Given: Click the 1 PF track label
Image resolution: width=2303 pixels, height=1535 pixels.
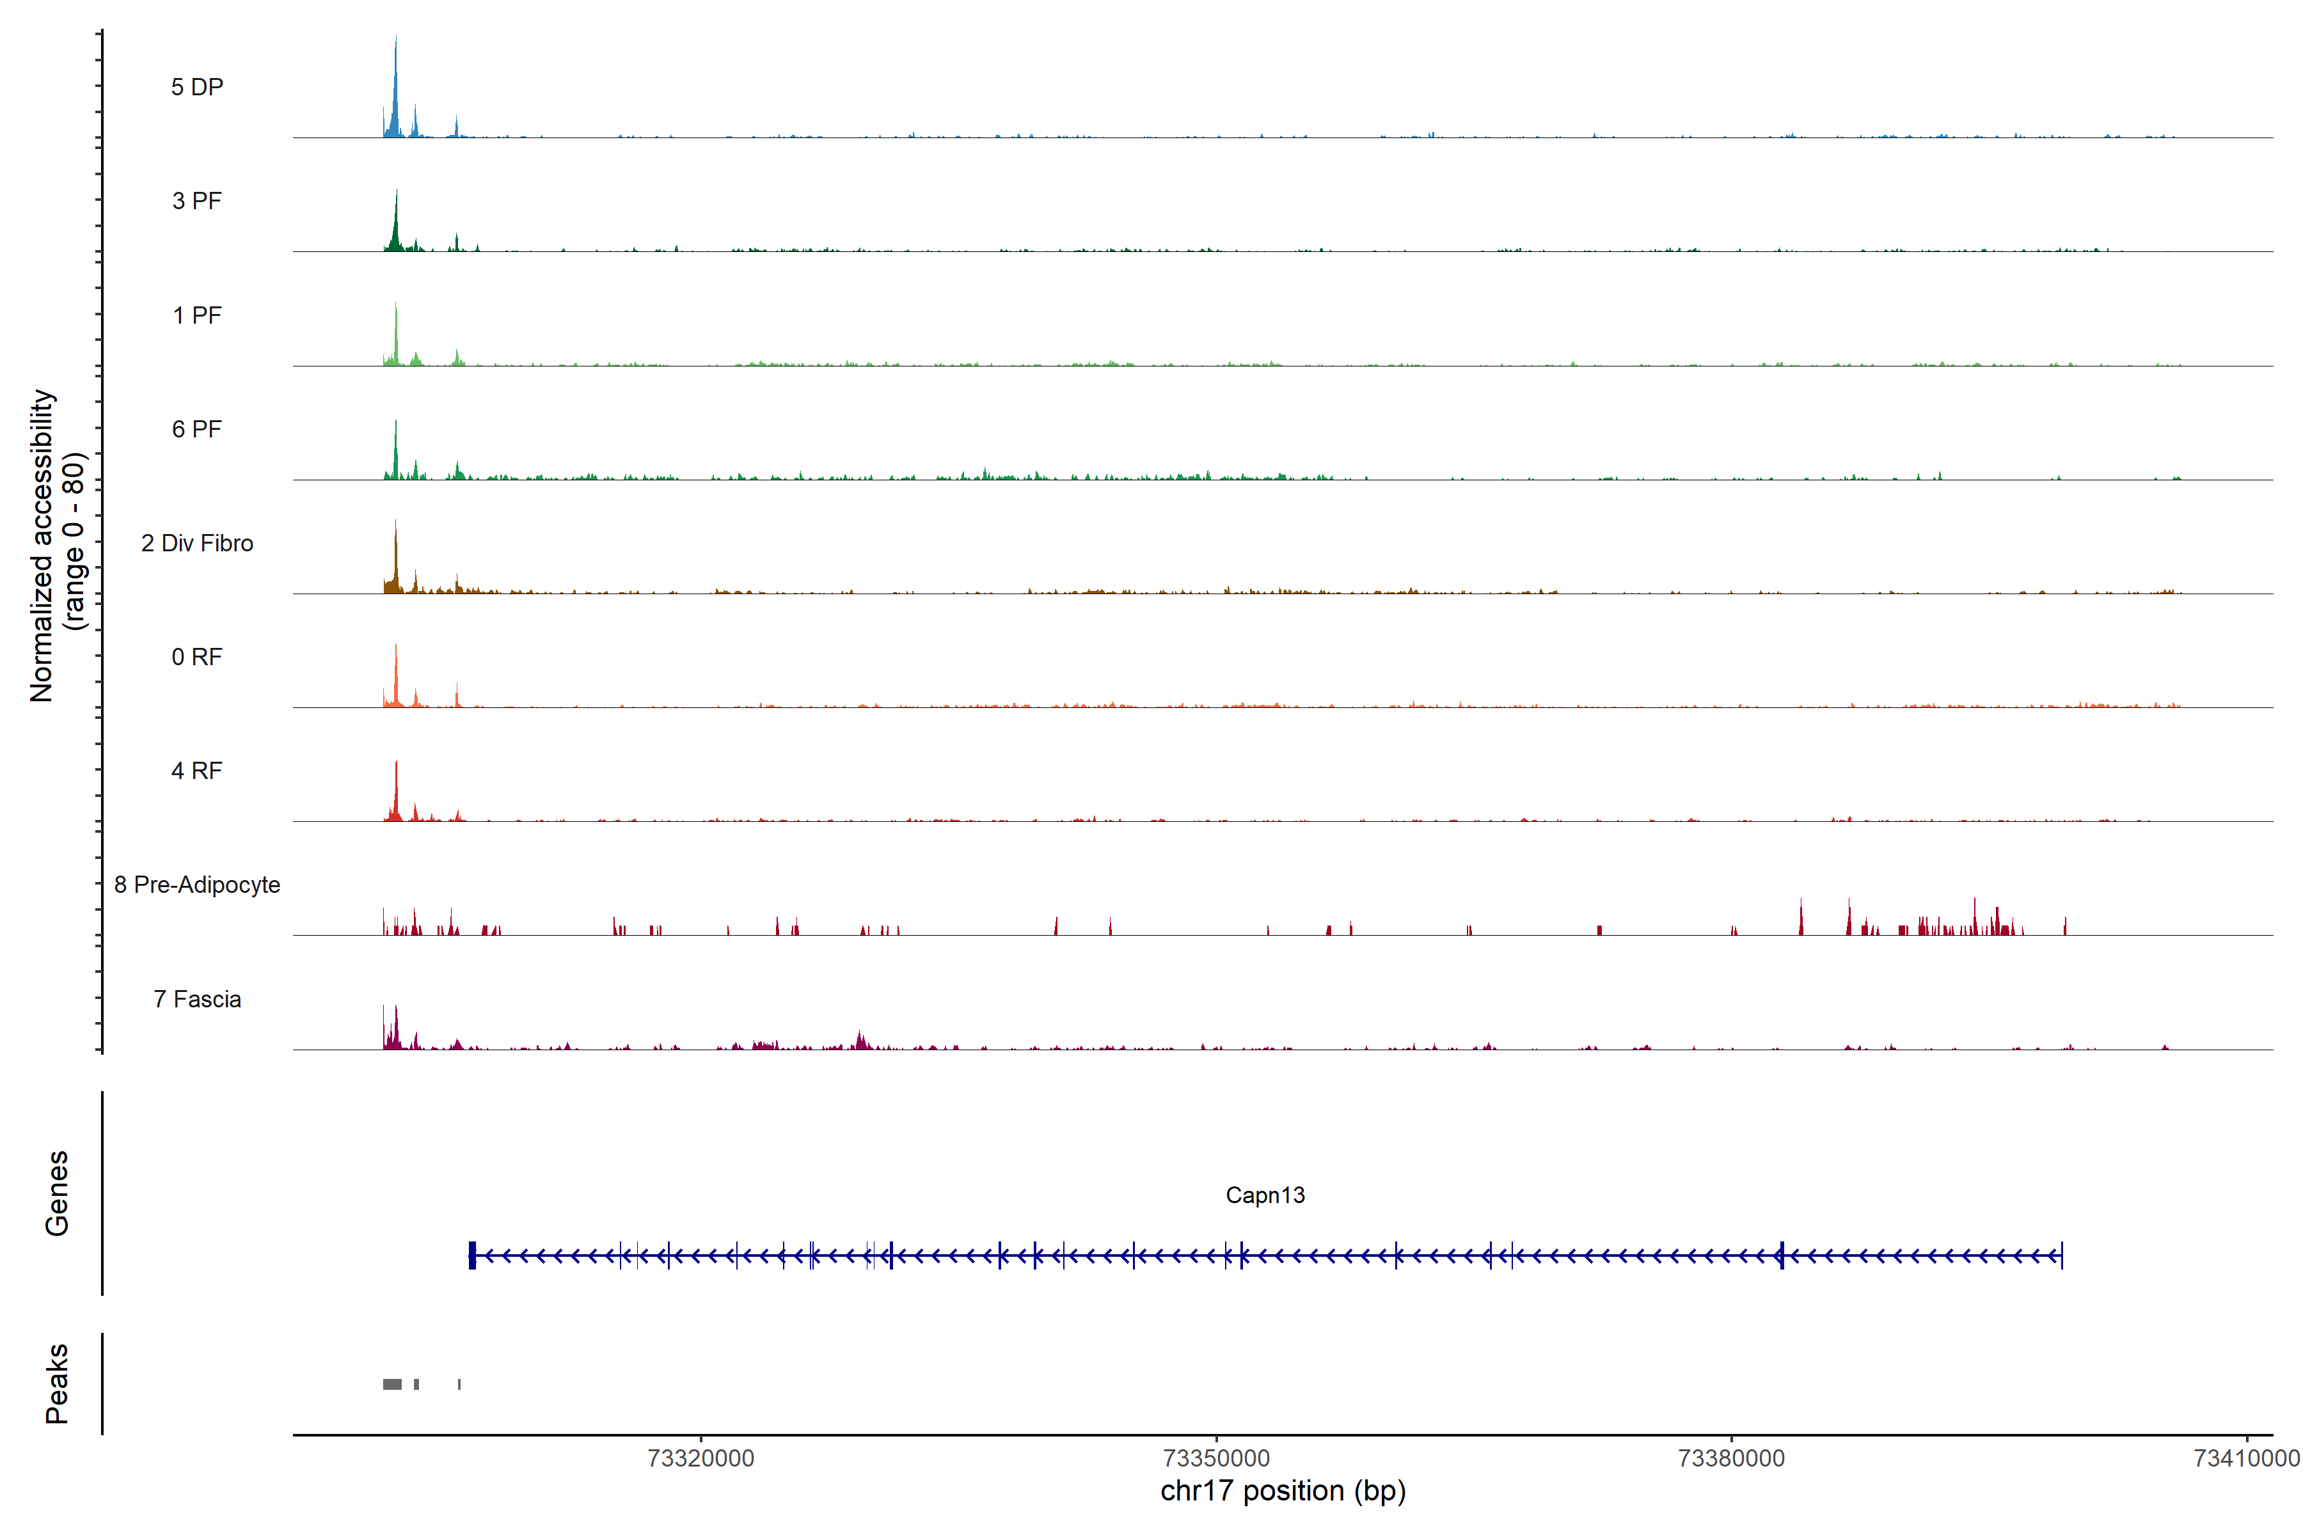Looking at the screenshot, I should tap(197, 315).
